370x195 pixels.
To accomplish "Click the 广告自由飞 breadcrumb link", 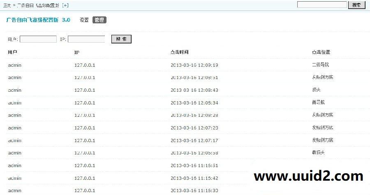I will click(39, 5).
